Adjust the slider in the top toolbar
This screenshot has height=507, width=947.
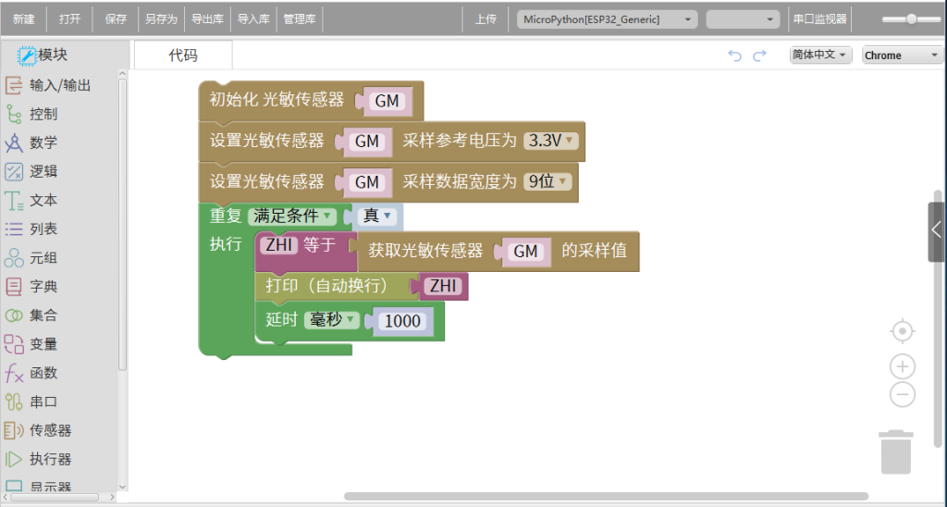coord(910,19)
